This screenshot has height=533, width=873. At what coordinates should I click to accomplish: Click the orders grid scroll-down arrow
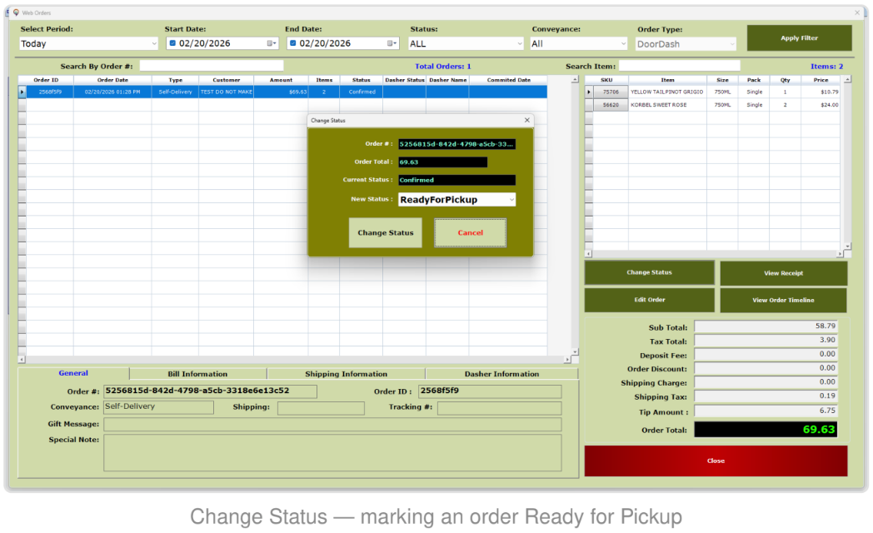(575, 352)
